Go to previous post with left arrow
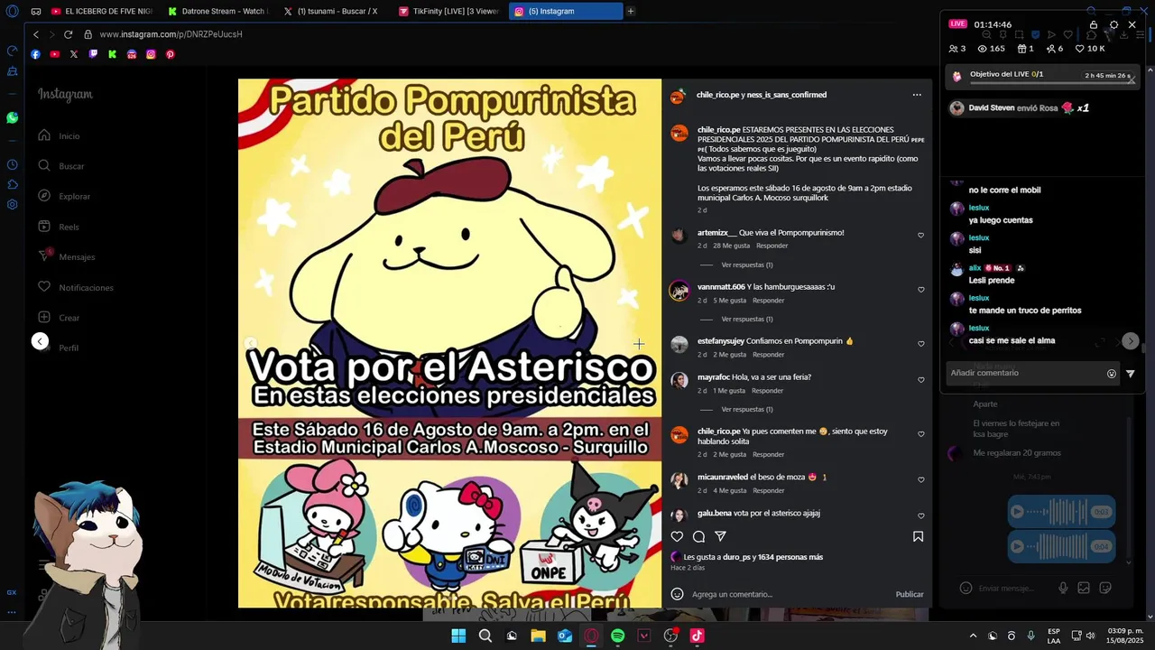This screenshot has height=650, width=1155. pyautogui.click(x=40, y=341)
